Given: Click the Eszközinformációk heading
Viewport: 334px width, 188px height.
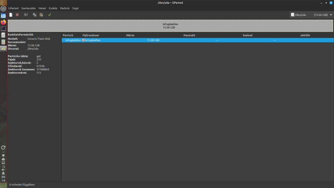Looking at the screenshot, I should point(20,35).
